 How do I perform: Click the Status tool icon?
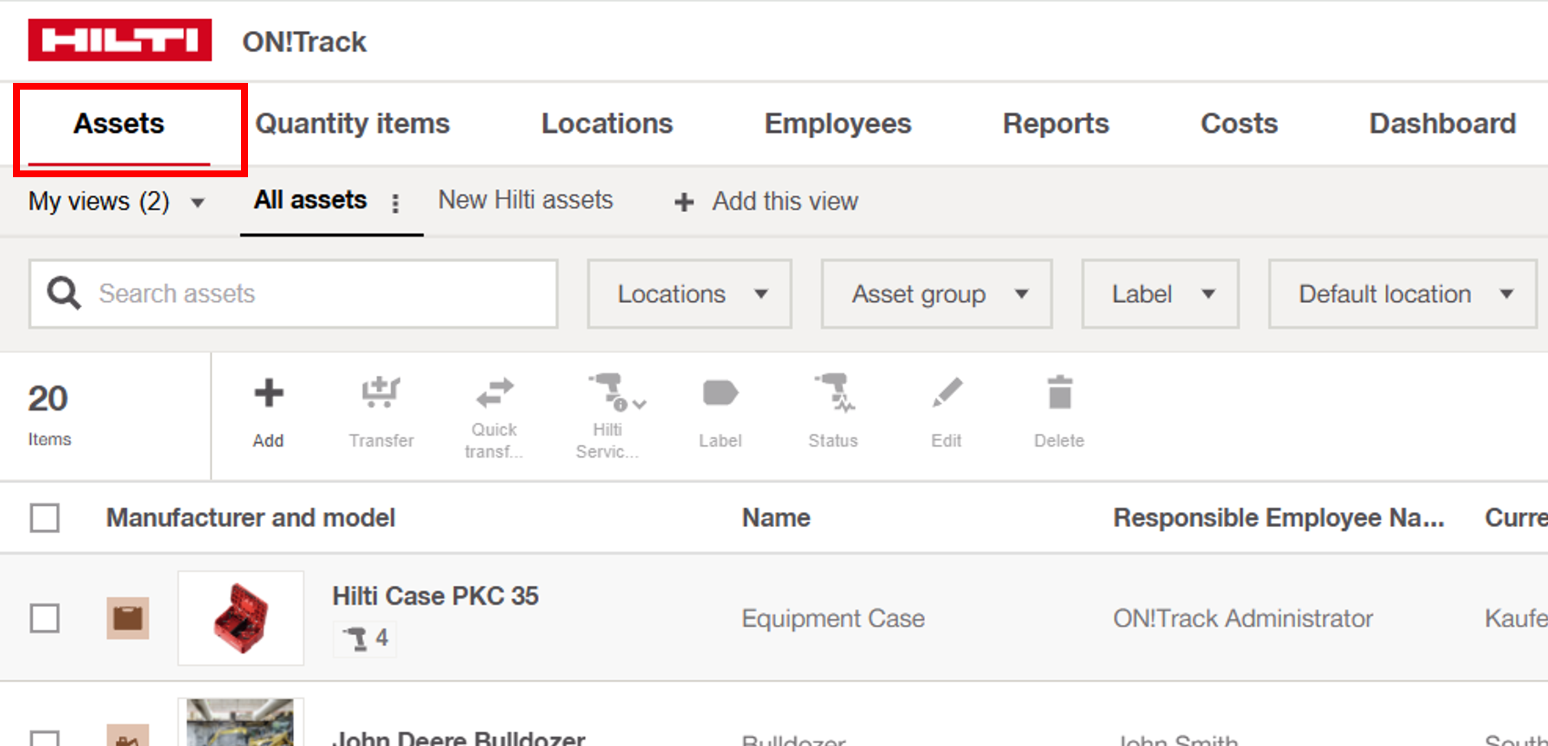click(x=833, y=393)
